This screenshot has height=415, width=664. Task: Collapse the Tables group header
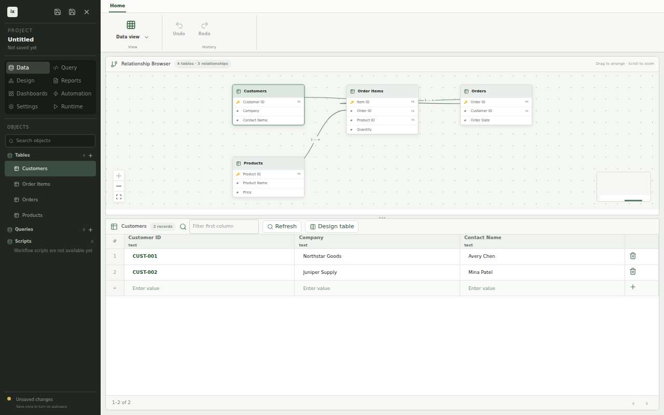point(22,155)
